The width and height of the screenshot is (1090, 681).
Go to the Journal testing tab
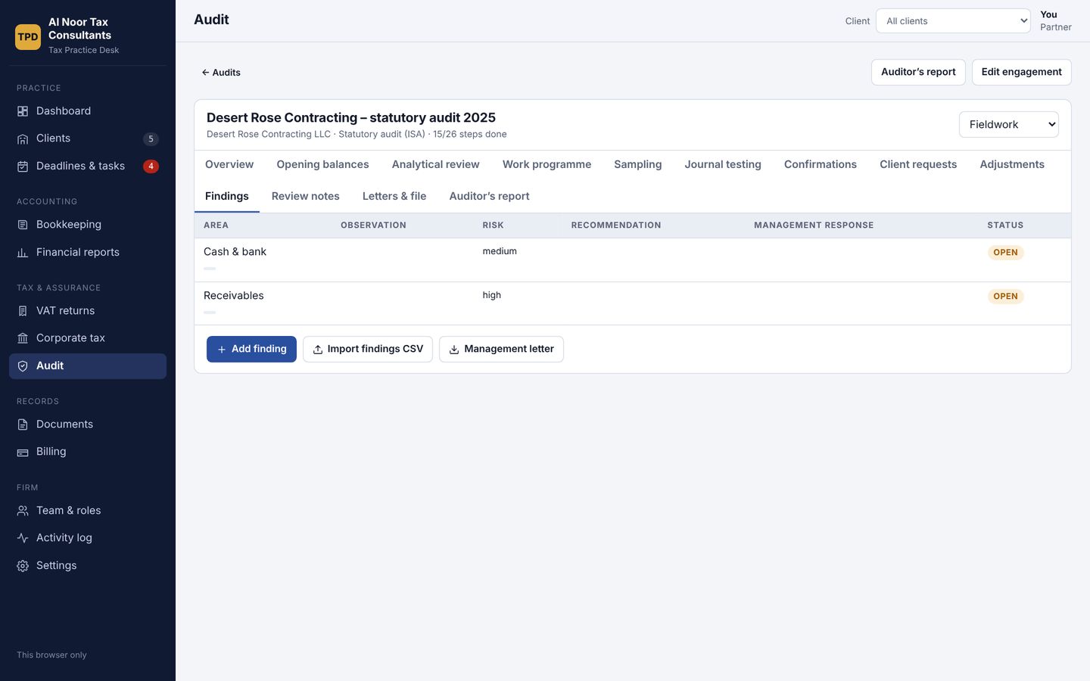pos(723,164)
